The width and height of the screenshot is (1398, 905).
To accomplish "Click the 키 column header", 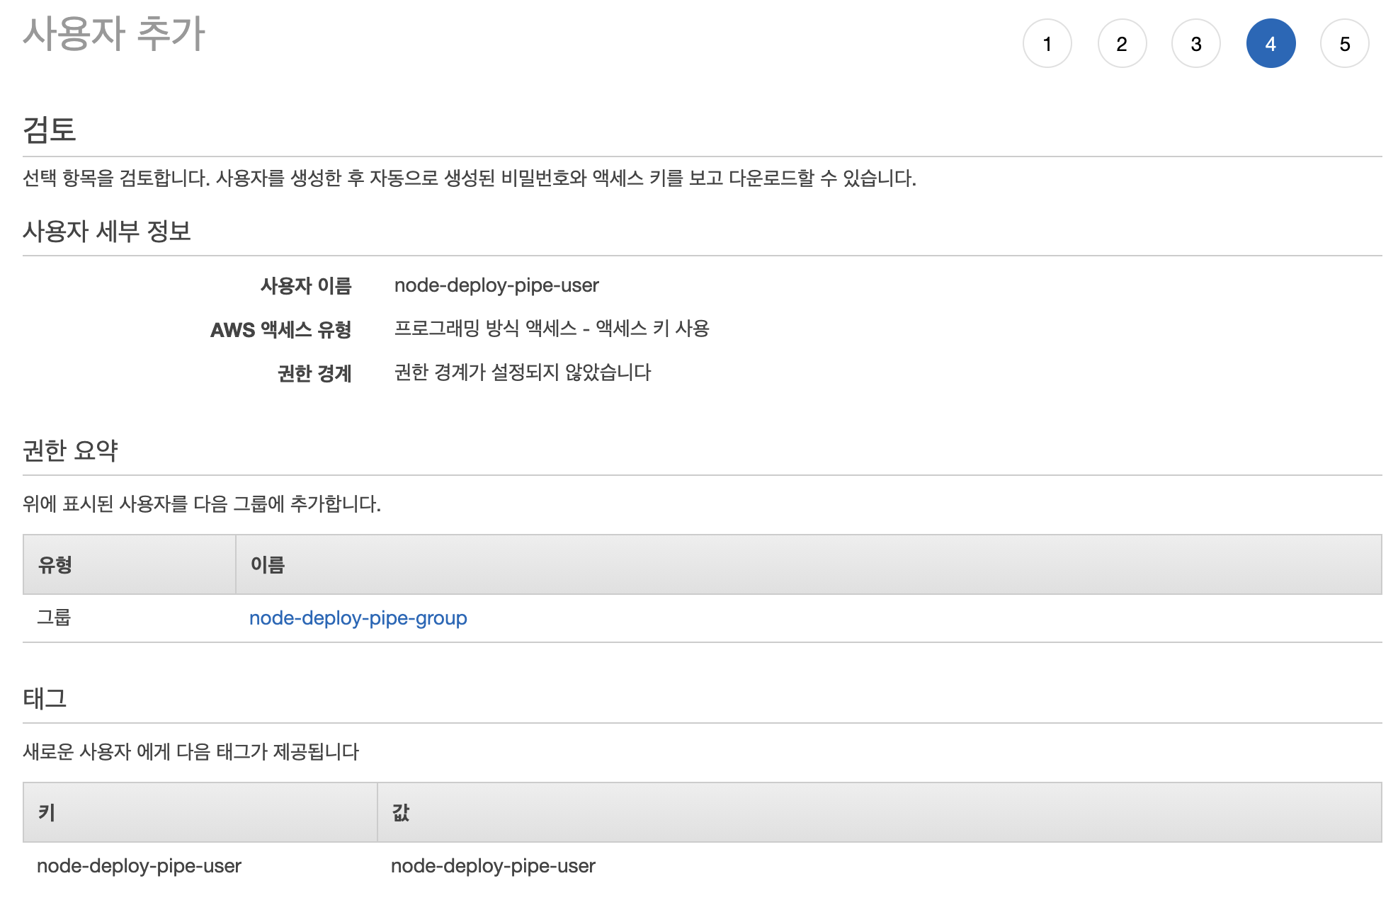I will pyautogui.click(x=47, y=812).
